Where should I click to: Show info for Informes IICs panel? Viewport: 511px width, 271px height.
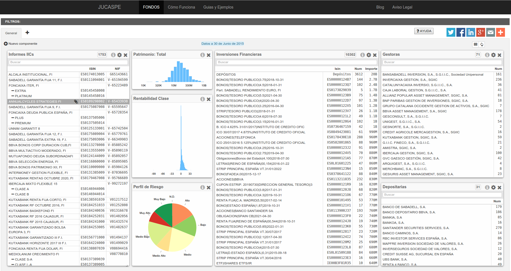113,55
